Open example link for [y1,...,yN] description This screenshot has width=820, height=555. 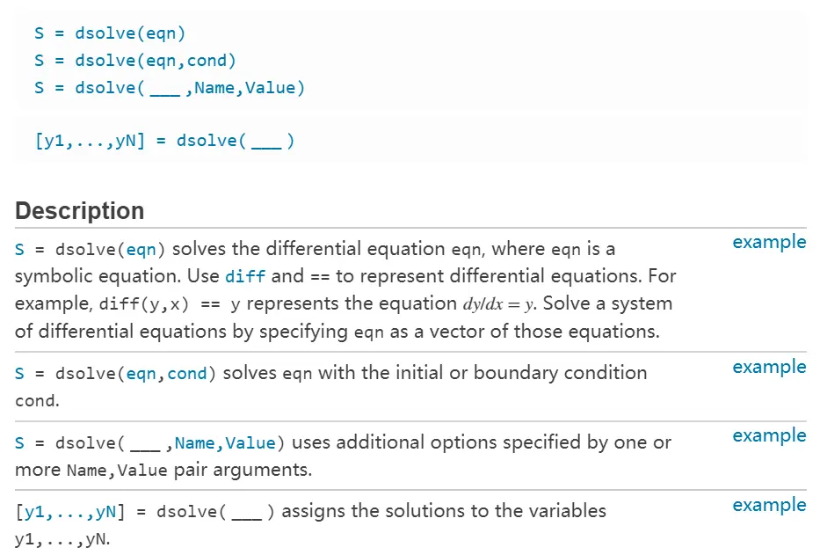click(769, 506)
